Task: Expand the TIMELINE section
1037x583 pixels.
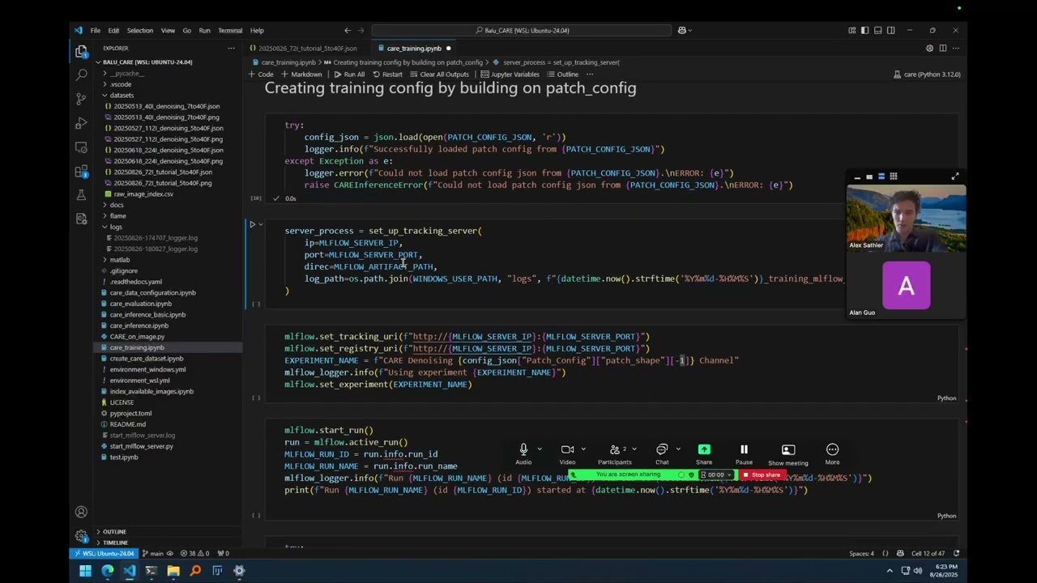Action: pos(115,543)
